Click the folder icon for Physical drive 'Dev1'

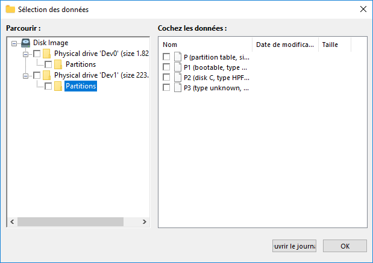coord(46,75)
